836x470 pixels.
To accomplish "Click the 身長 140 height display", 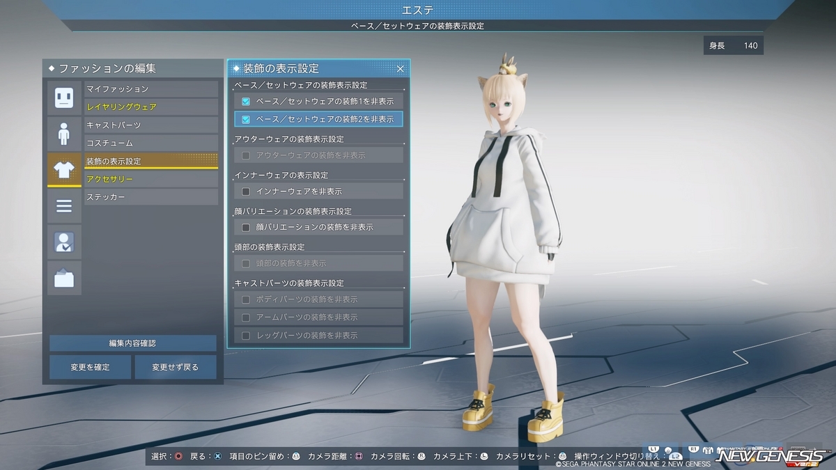I will click(x=734, y=46).
